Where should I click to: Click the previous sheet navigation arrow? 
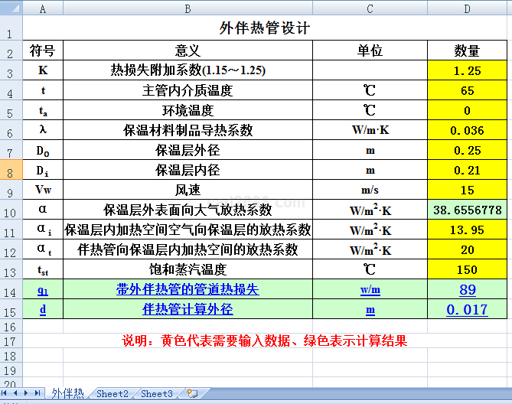pos(17,393)
